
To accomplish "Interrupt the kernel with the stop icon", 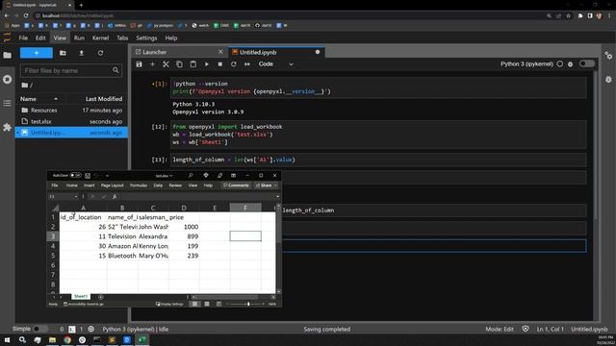I will pos(220,64).
